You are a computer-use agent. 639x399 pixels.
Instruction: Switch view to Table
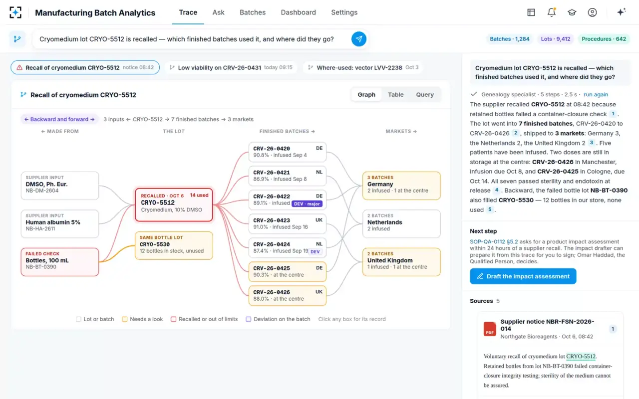tap(396, 95)
